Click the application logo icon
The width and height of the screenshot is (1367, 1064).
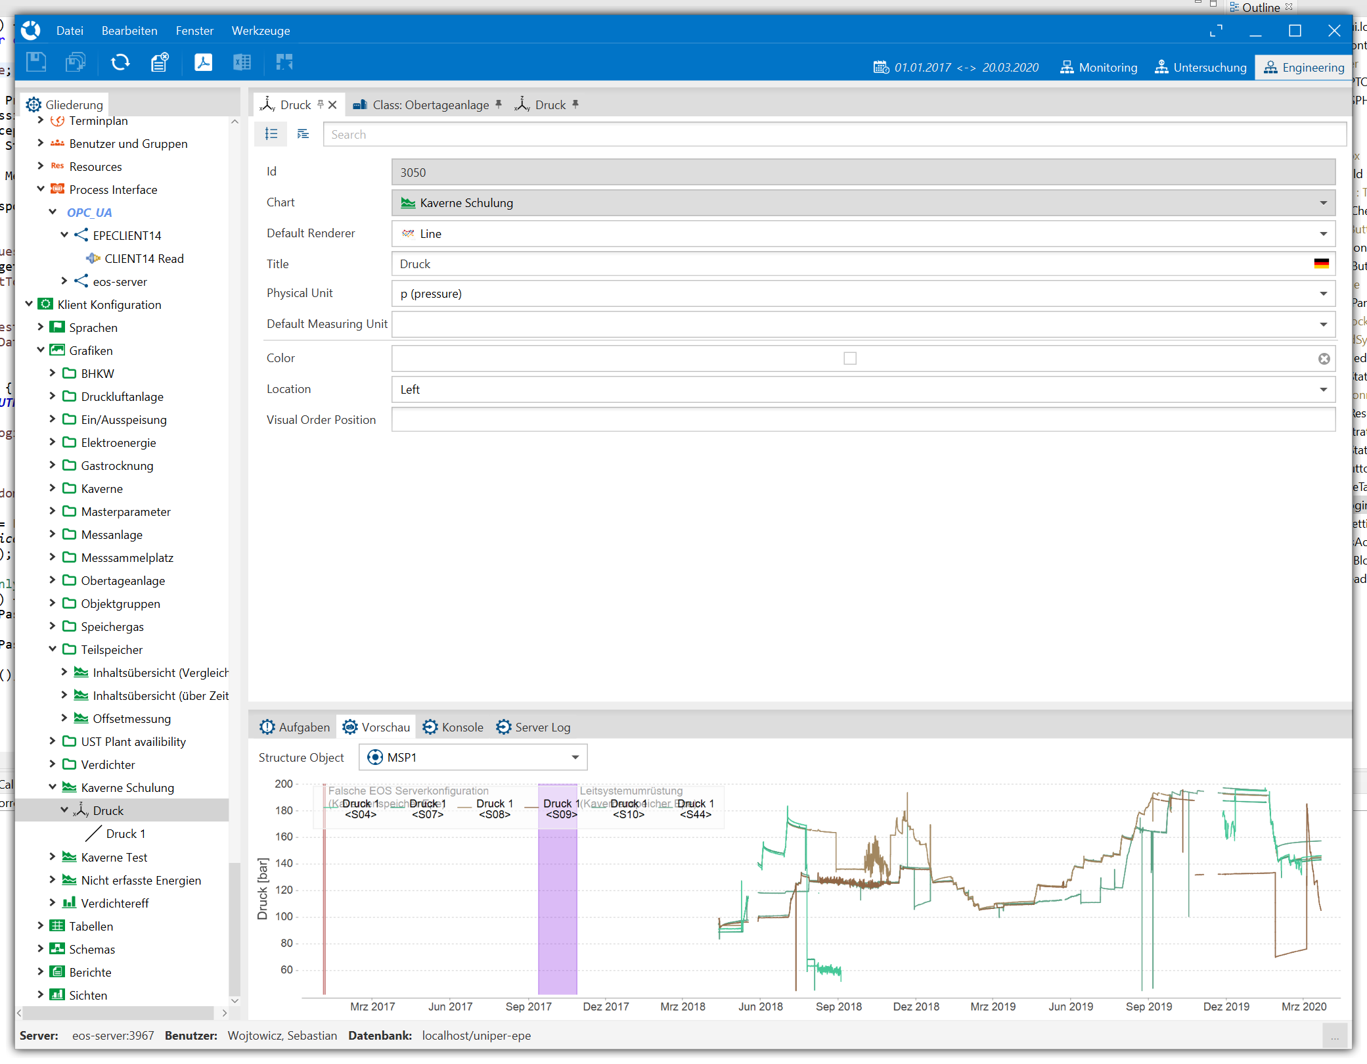click(31, 31)
